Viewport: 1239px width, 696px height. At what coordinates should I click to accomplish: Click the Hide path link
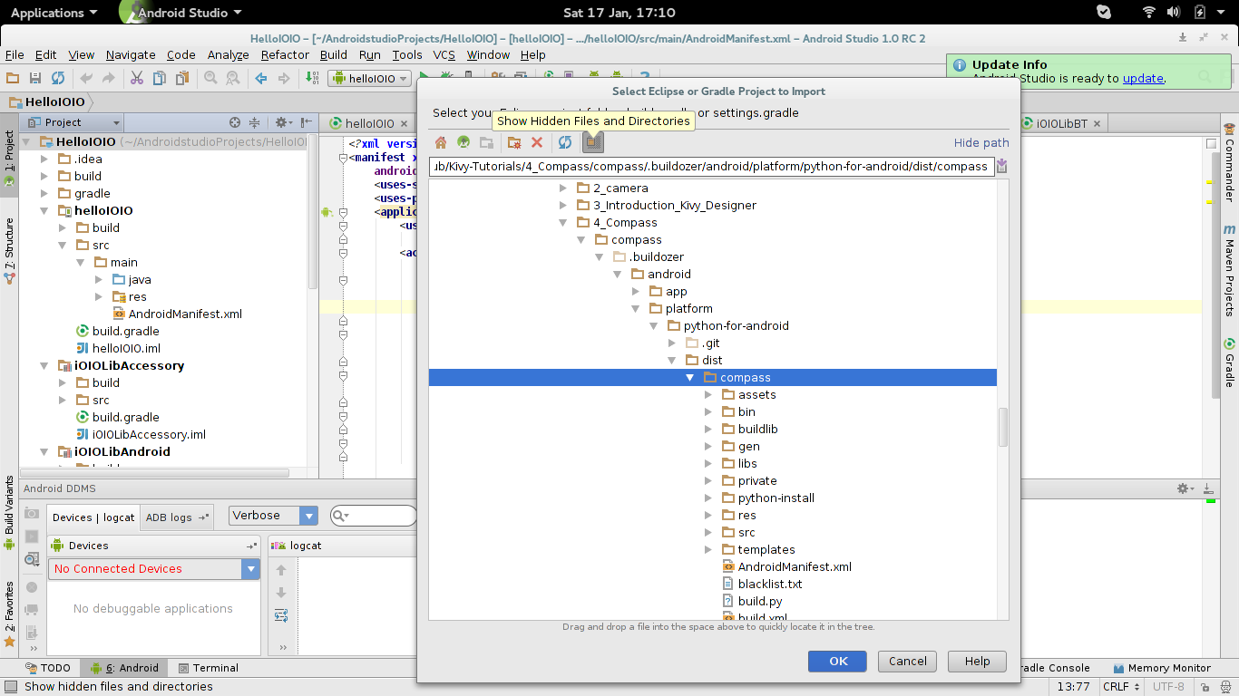pos(981,142)
